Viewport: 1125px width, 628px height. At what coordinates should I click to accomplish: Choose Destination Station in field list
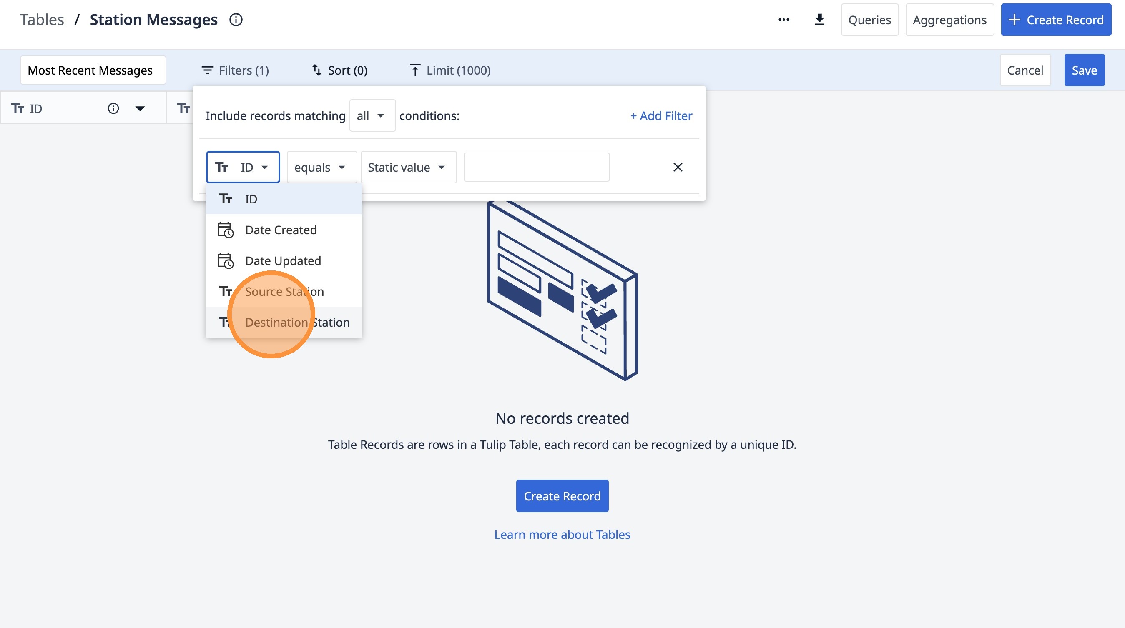coord(297,322)
